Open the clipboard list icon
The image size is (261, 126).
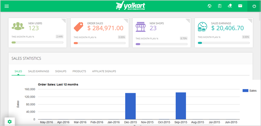(220, 6)
